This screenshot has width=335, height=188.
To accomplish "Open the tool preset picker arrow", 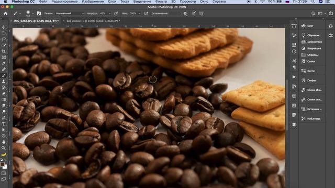I will [20, 14].
